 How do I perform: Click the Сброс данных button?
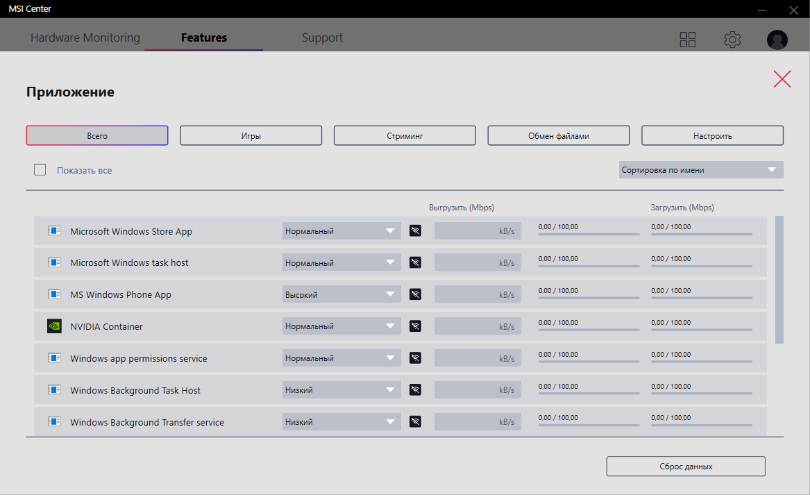click(x=686, y=466)
